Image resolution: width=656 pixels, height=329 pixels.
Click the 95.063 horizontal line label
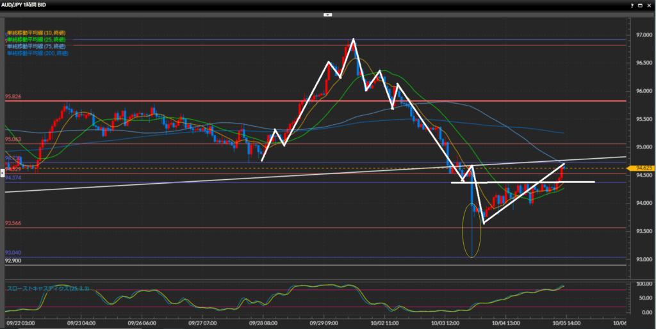coord(13,139)
